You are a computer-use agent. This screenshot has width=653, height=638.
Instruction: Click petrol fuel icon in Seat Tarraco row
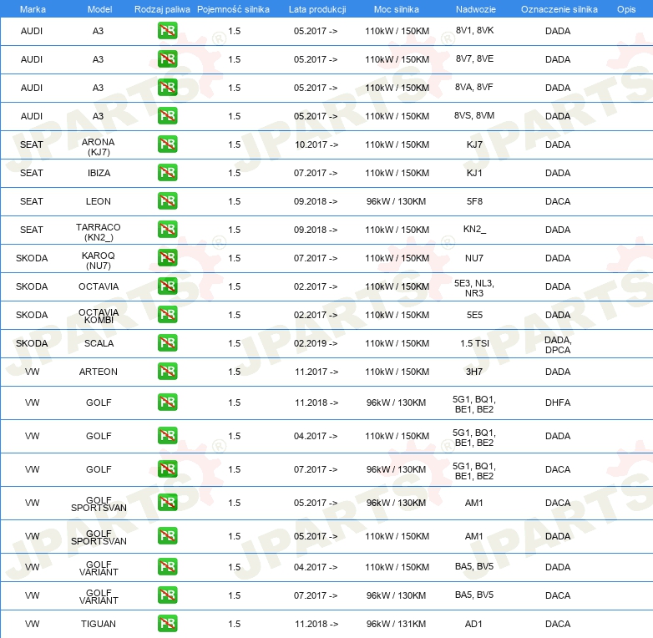tap(167, 229)
